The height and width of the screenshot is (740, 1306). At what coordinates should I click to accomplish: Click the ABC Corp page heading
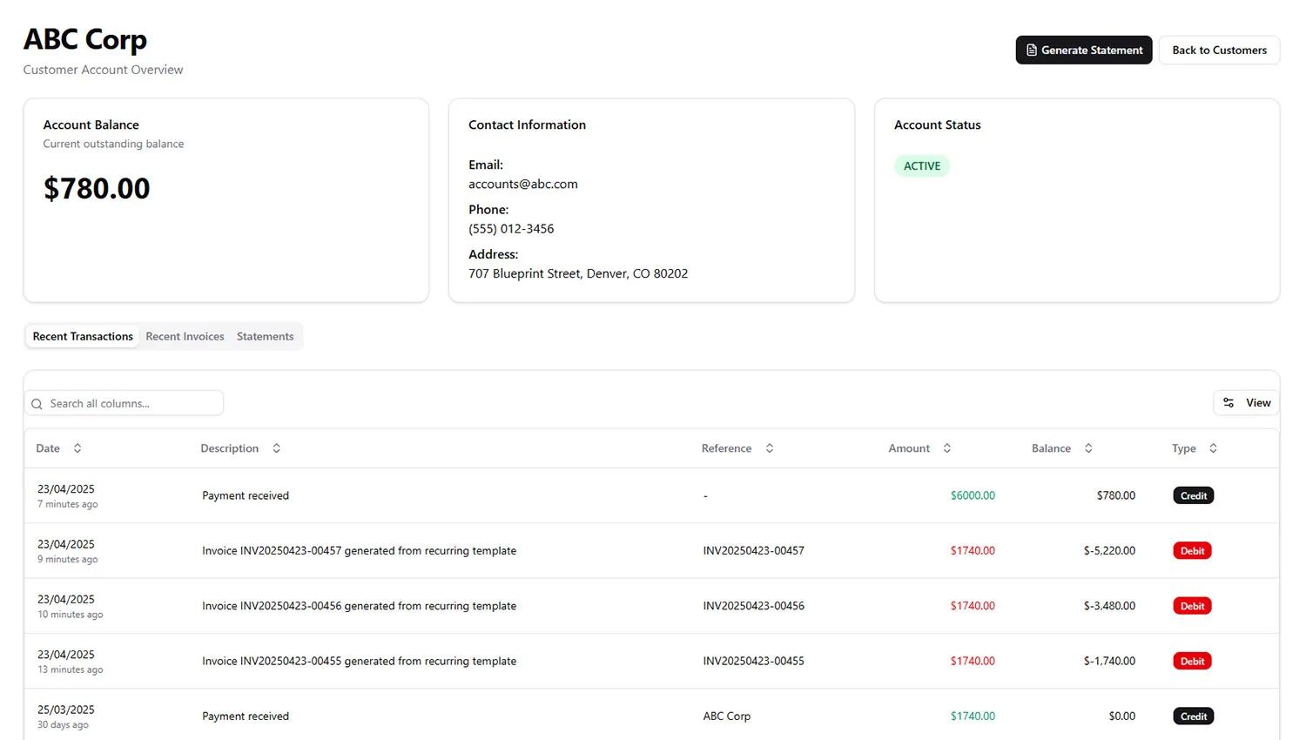pos(85,40)
